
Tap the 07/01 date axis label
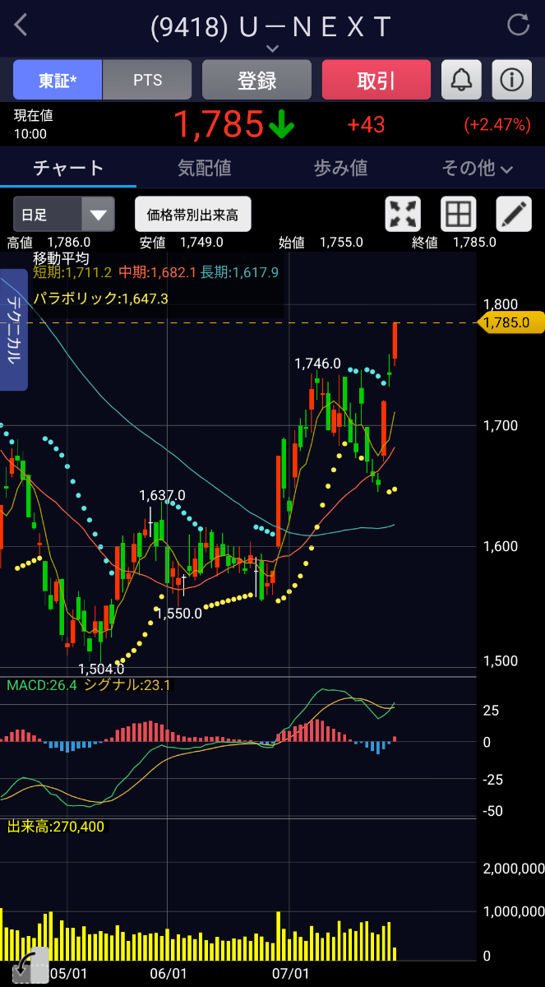point(290,973)
